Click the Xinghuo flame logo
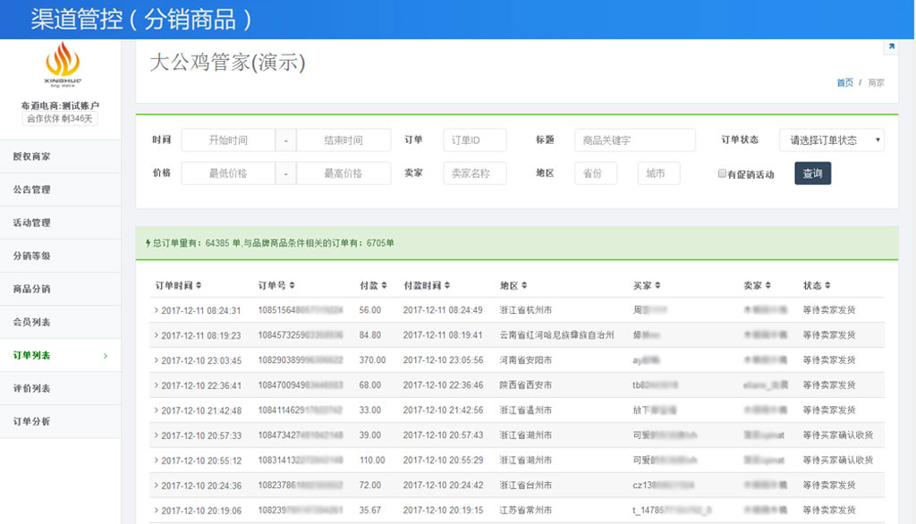This screenshot has height=524, width=916. [x=63, y=63]
